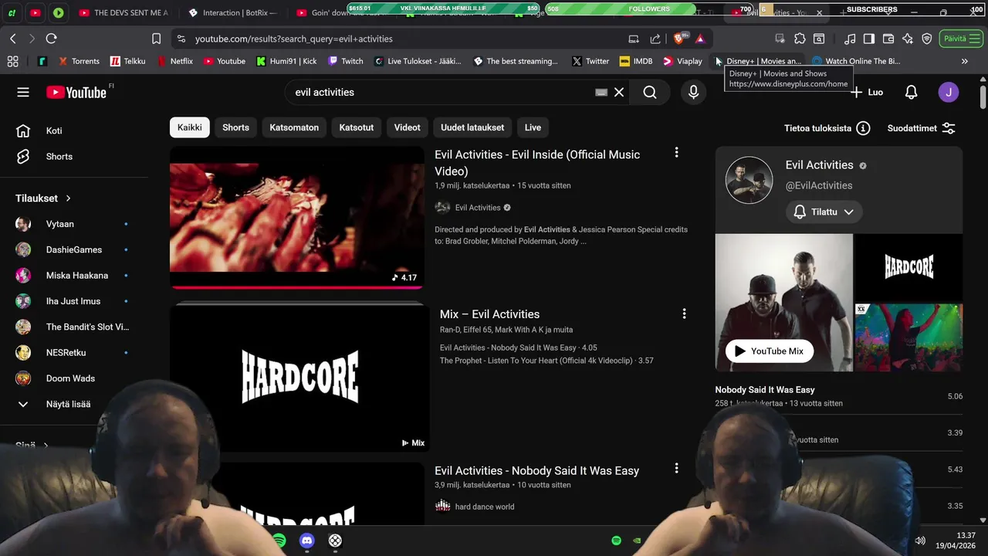
Task: Select the Shorts filter chip
Action: 235,127
